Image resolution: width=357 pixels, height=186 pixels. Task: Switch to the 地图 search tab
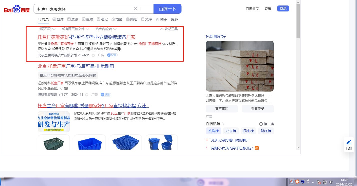tap(117, 19)
